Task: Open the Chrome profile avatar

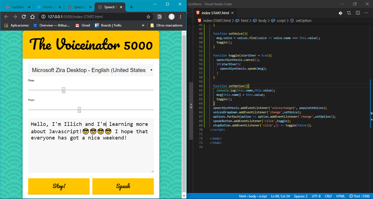Action: tap(172, 17)
